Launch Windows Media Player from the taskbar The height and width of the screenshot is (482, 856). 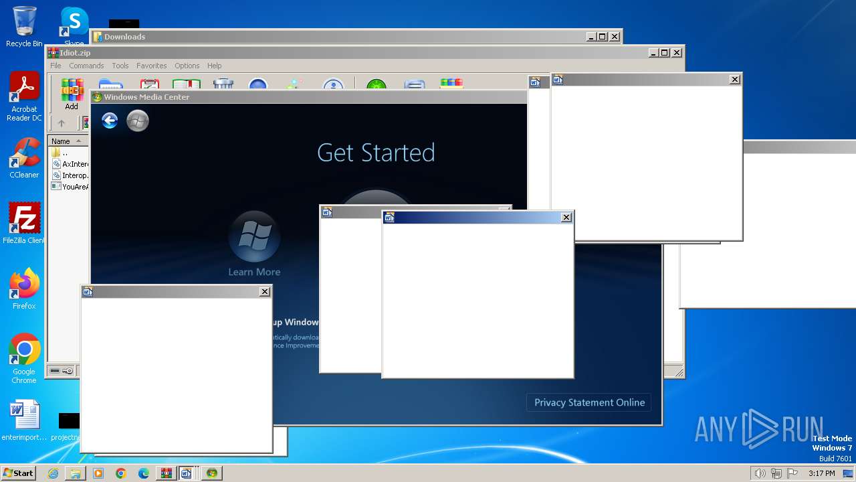point(98,473)
